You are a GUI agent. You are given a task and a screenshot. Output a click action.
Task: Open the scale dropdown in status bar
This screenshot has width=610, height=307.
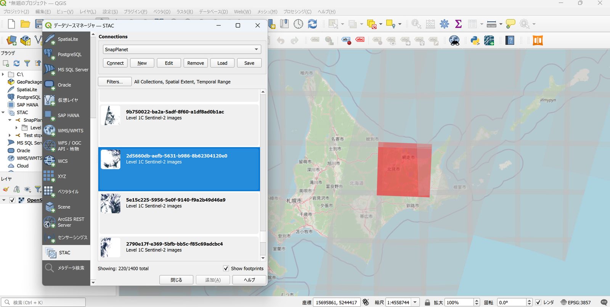point(416,302)
